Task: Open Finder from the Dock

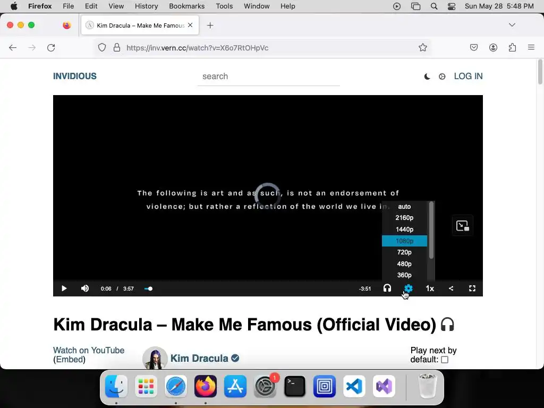Action: (x=116, y=386)
